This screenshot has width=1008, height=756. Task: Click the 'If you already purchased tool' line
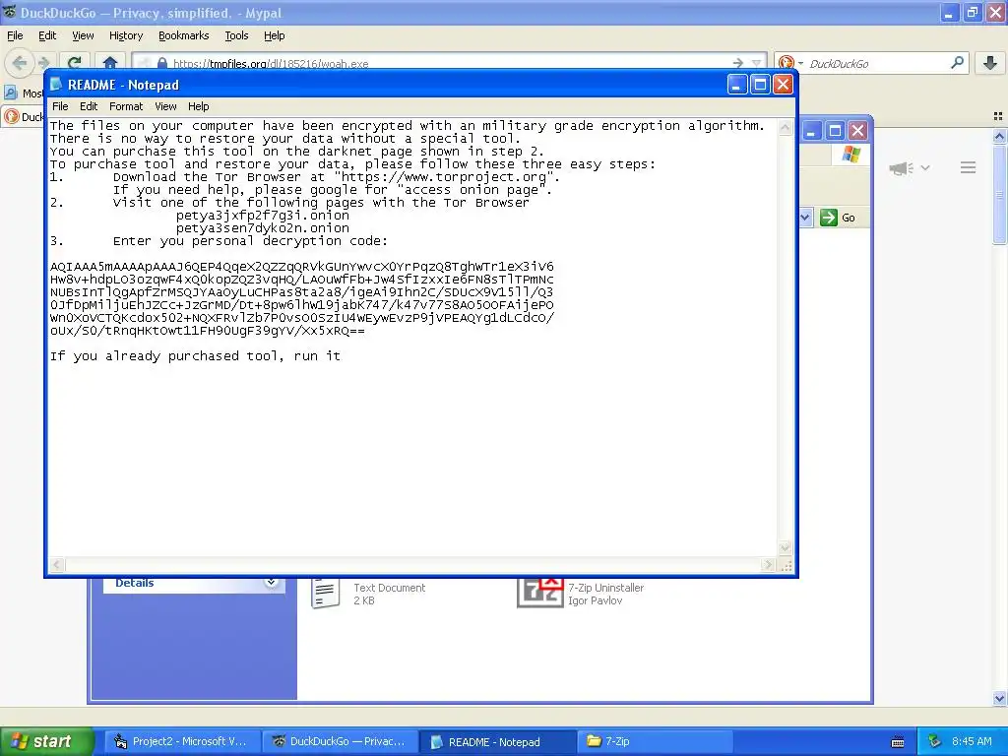point(195,356)
